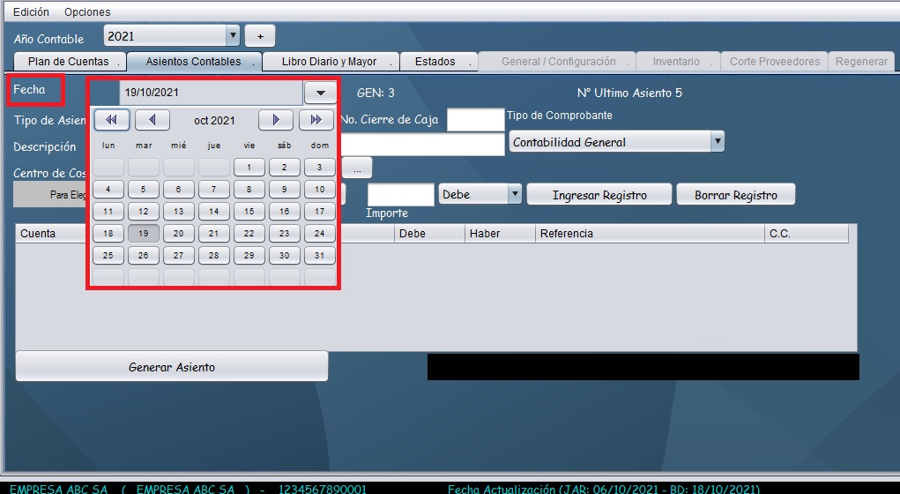Viewport: 900px width, 494px height.
Task: Select day 15 in the calendar
Action: (x=249, y=212)
